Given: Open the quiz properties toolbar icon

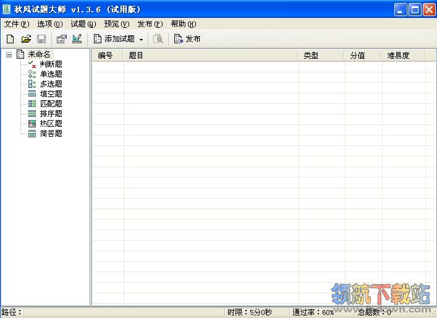Looking at the screenshot, I should coord(62,39).
